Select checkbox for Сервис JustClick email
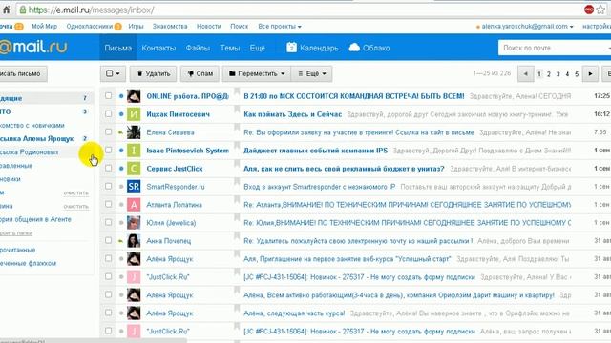The width and height of the screenshot is (611, 343). (108, 168)
